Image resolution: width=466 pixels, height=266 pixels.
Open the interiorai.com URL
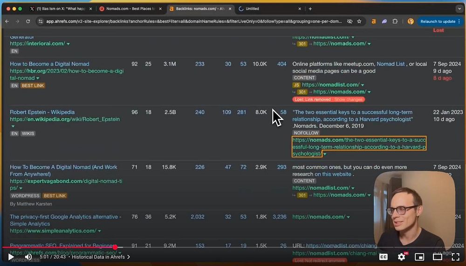tap(37, 43)
